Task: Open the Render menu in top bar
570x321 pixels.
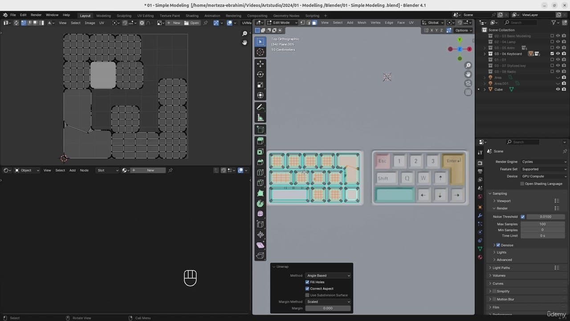Action: (x=36, y=15)
